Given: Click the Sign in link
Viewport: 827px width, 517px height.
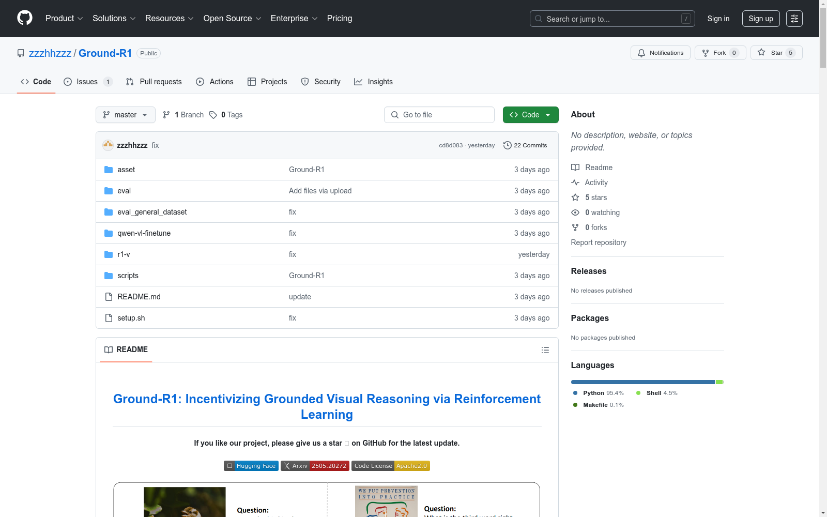Looking at the screenshot, I should tap(718, 19).
